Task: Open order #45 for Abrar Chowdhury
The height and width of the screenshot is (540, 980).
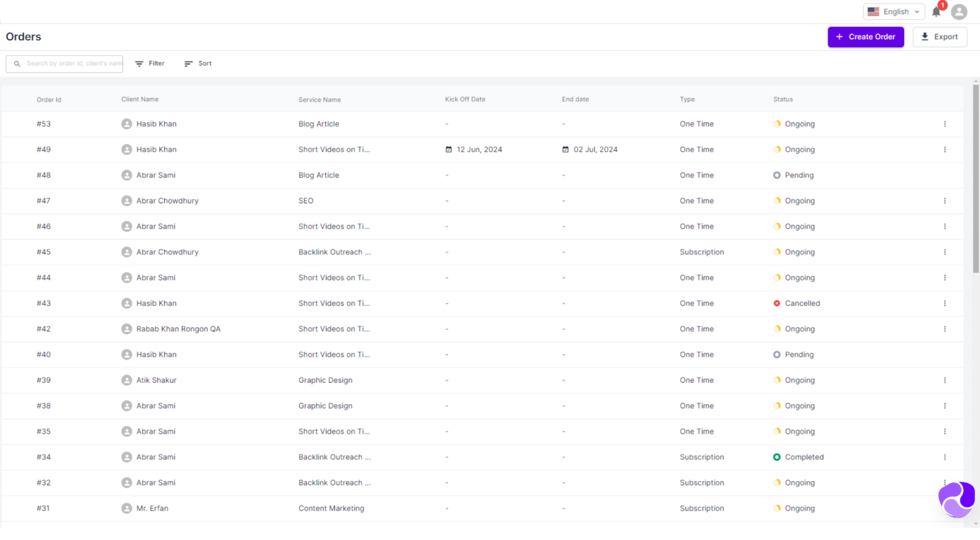Action: [43, 252]
